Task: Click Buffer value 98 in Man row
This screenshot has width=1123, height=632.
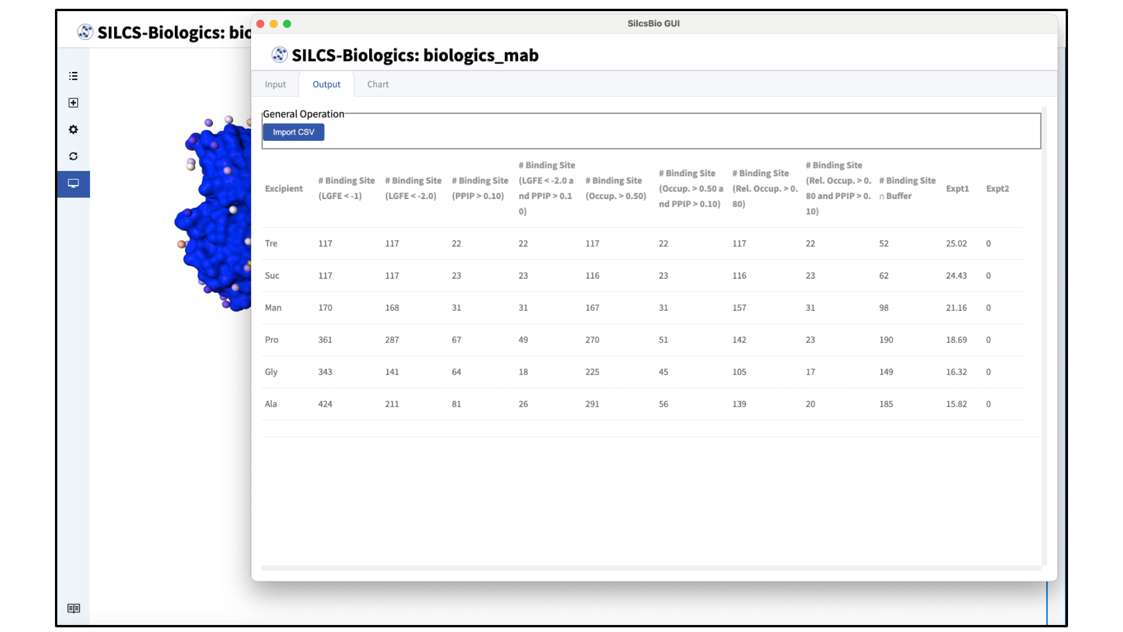Action: (884, 308)
